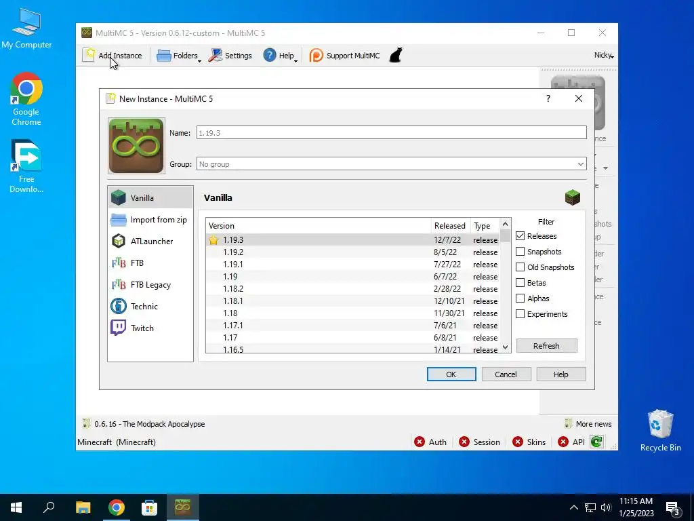Open the Help toolbar dropdown
Screen dimensions: 694x521
pyautogui.click(x=280, y=56)
